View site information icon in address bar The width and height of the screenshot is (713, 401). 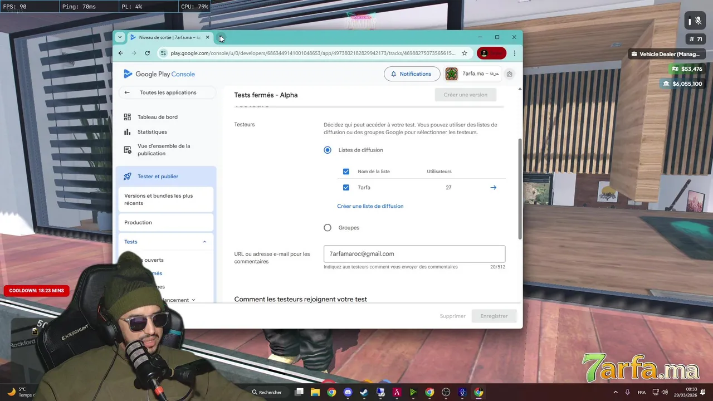click(x=163, y=53)
